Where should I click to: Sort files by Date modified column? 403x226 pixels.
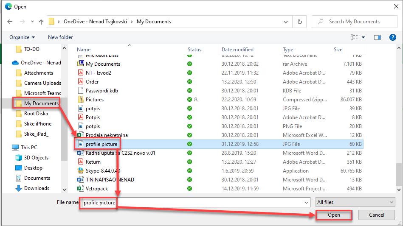point(237,50)
